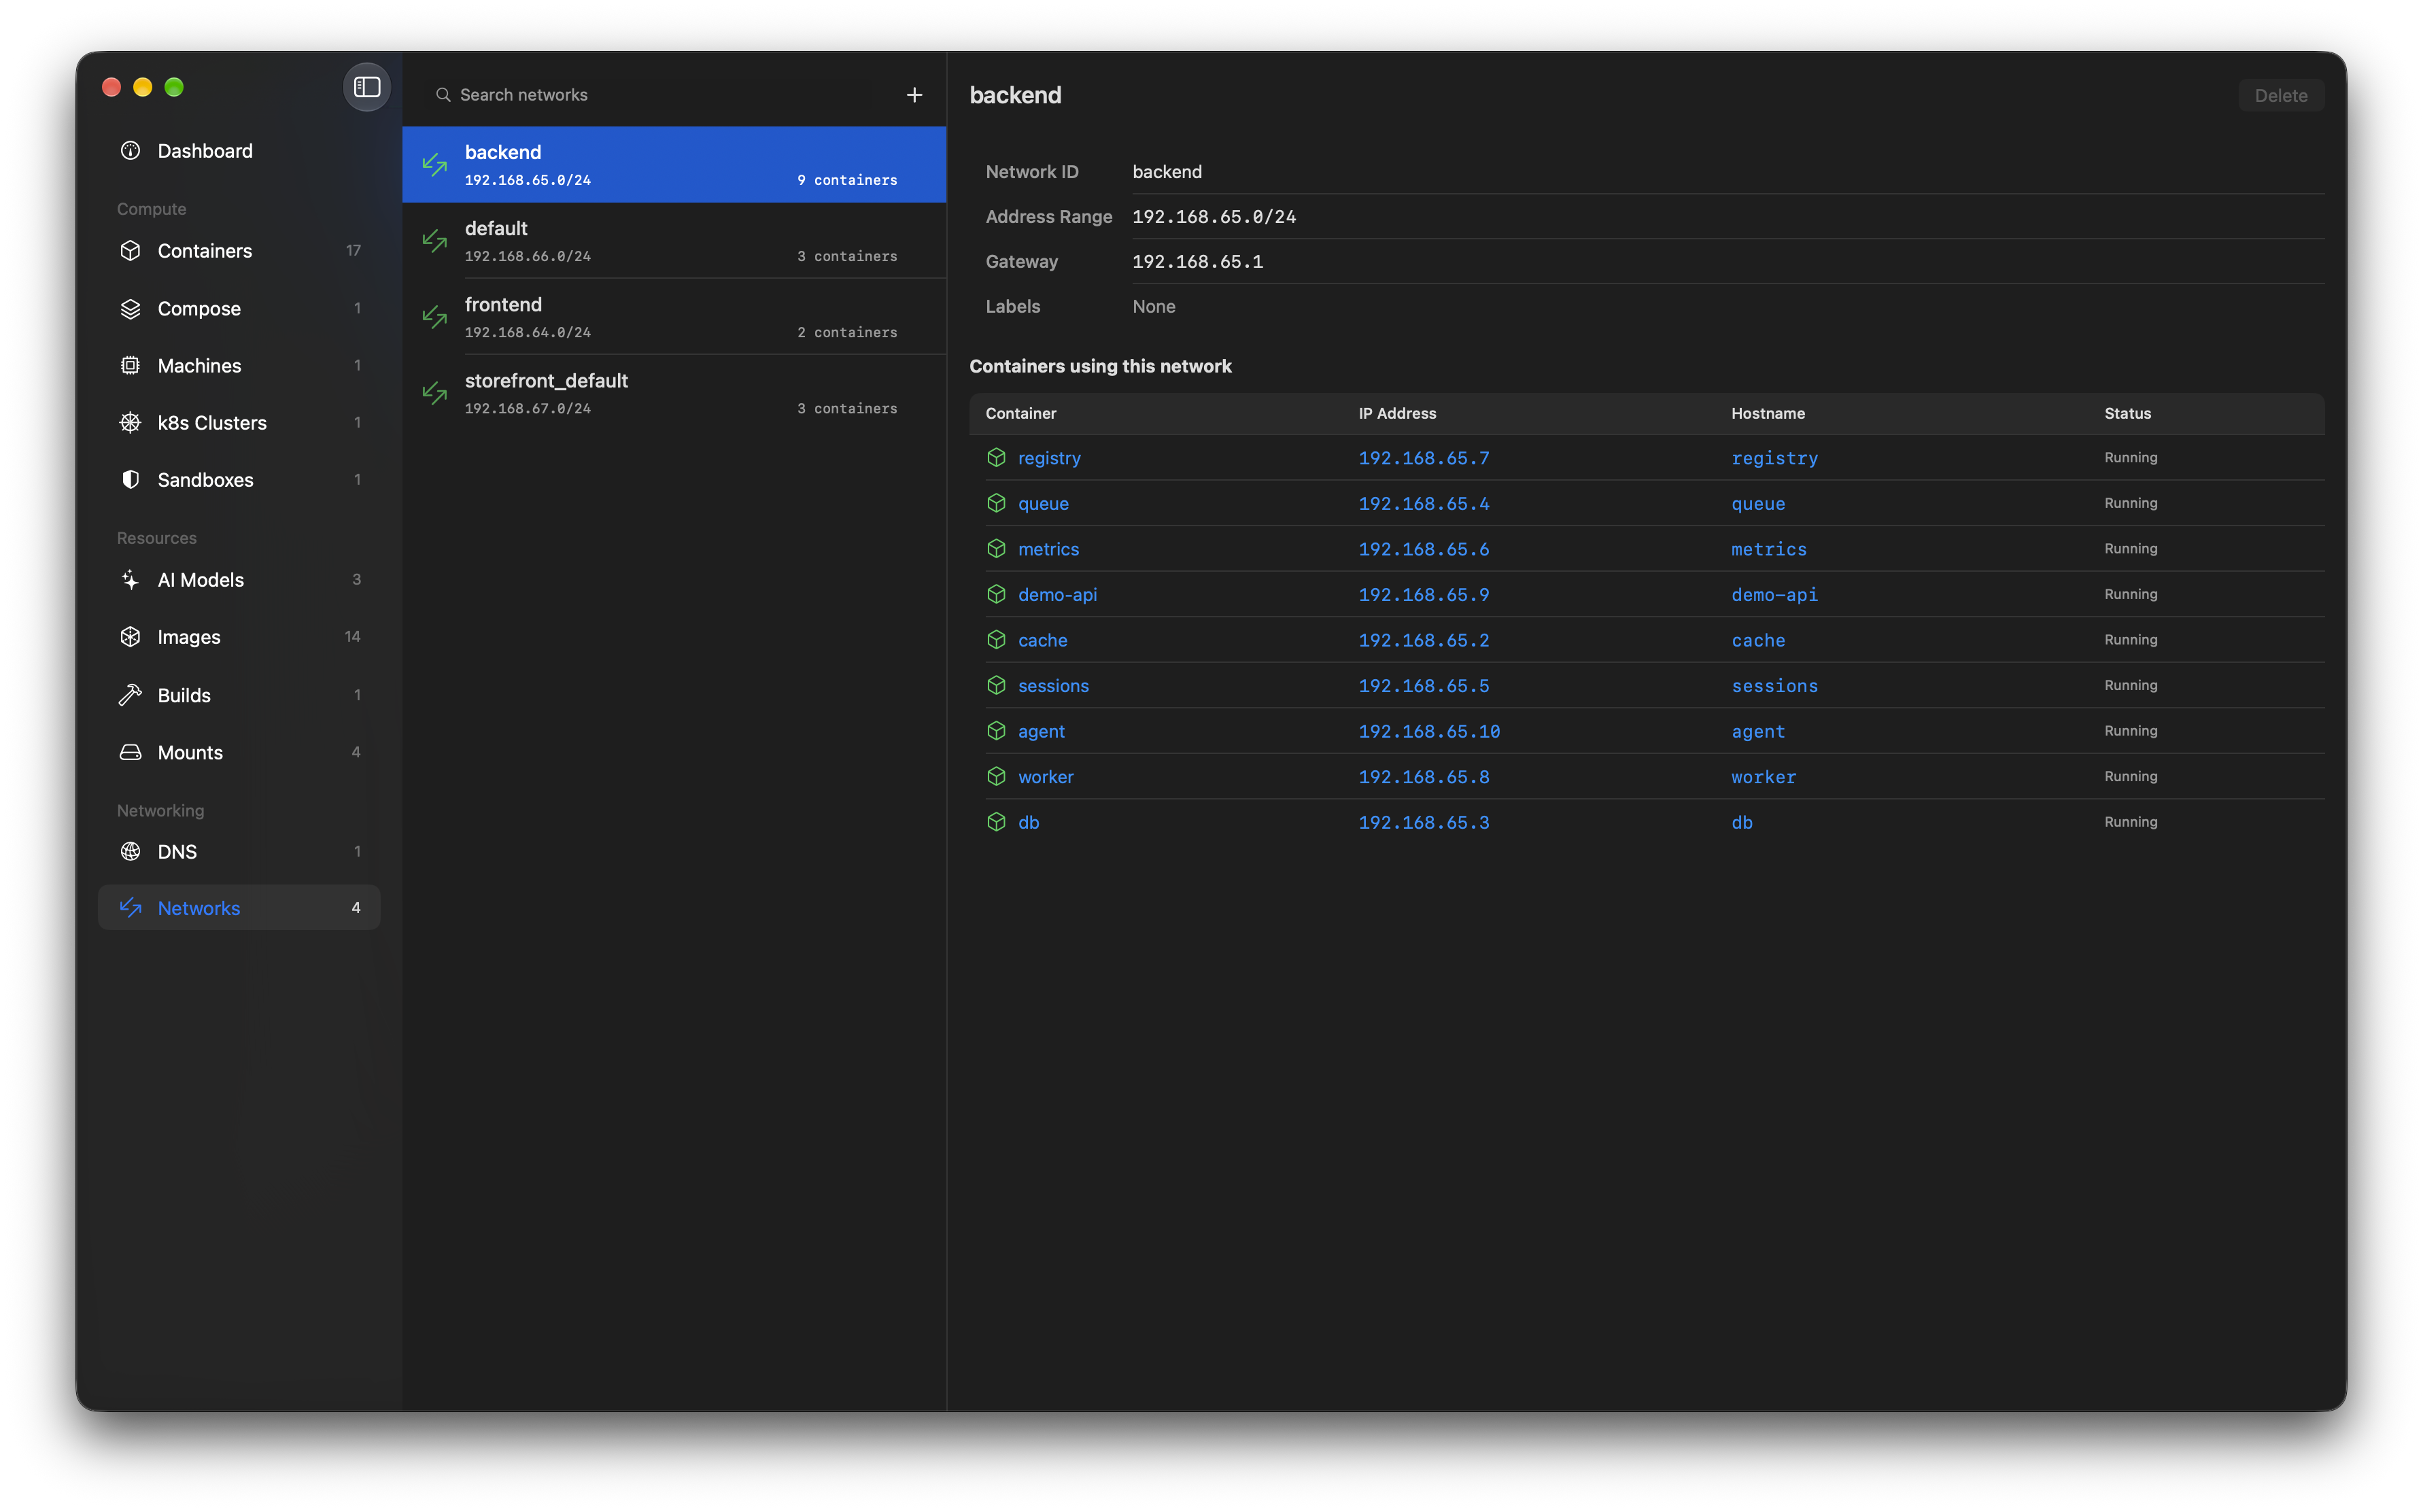Select Networks in sidebar
The image size is (2423, 1512).
point(239,908)
